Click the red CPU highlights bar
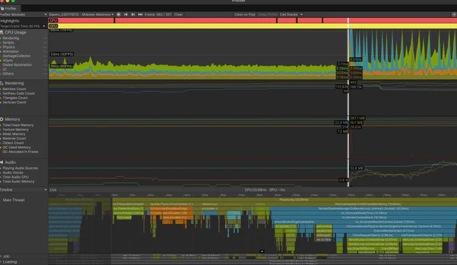 pos(253,20)
